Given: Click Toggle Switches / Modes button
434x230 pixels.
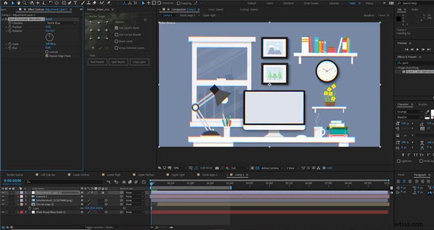Looking at the screenshot, I should tap(99, 227).
